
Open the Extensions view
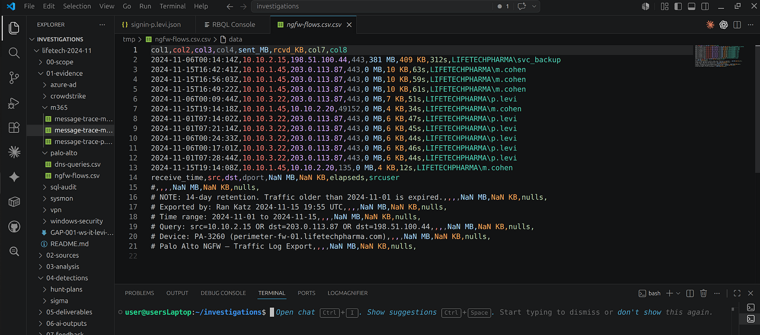pyautogui.click(x=14, y=127)
